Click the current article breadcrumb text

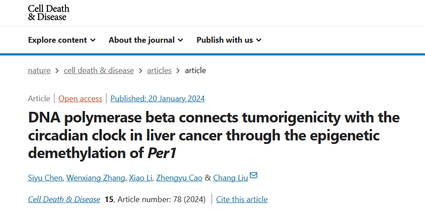click(x=195, y=70)
